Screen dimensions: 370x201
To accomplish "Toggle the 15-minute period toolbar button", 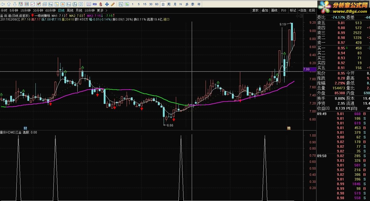I will tap(145, 4).
